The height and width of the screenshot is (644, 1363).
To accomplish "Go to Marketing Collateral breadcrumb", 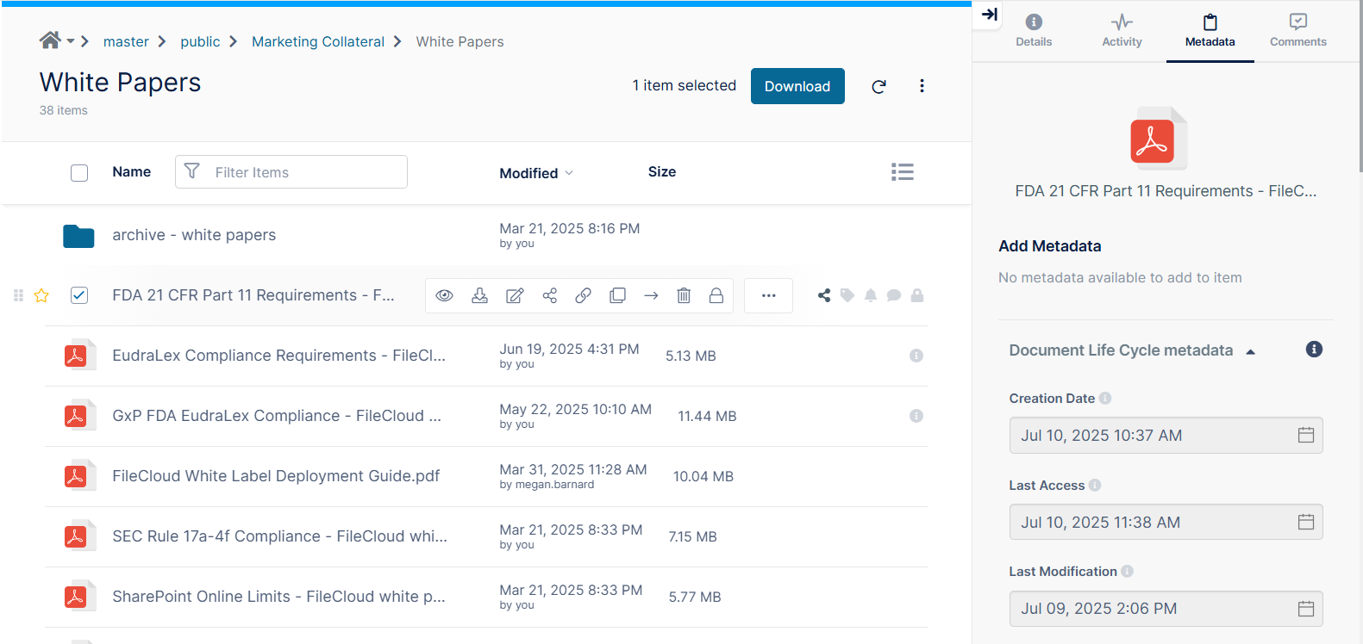I will (x=318, y=41).
